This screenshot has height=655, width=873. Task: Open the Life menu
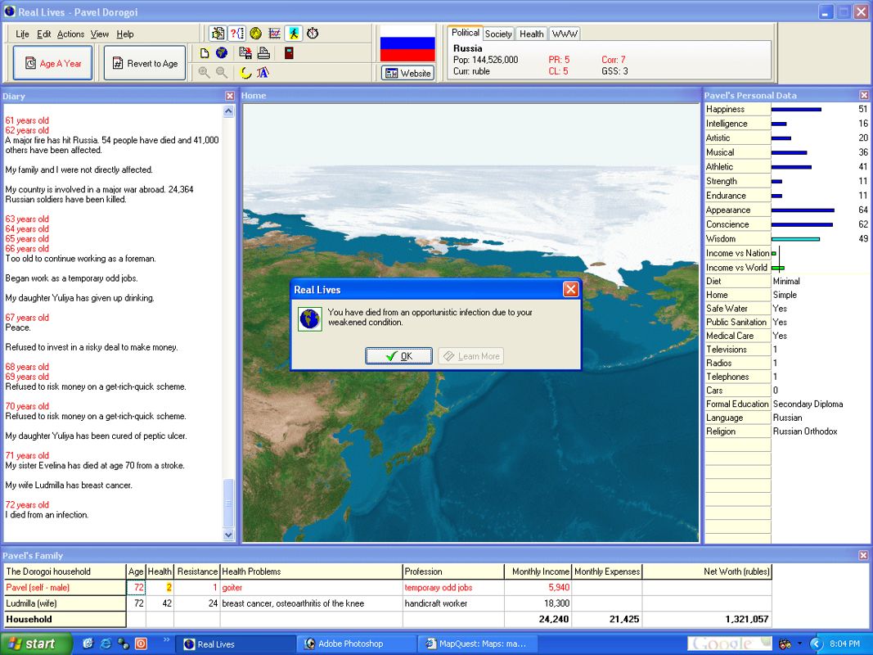(x=22, y=34)
